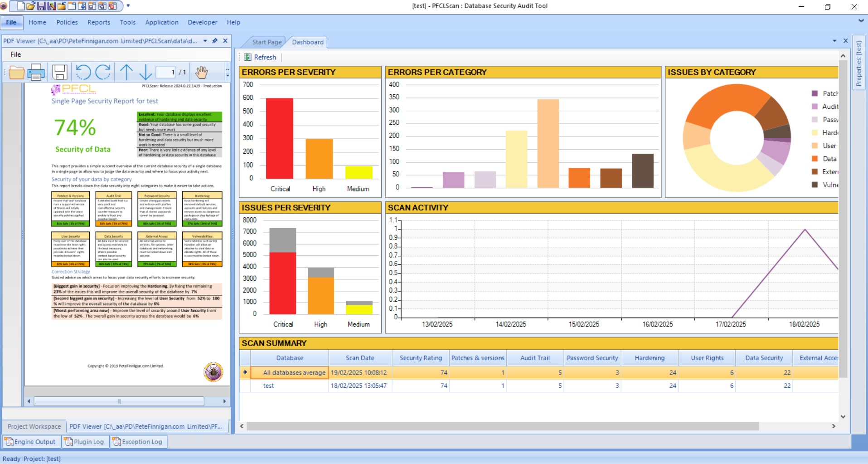Click the Patch legend purple color swatch
The width and height of the screenshot is (868, 464).
(x=815, y=93)
